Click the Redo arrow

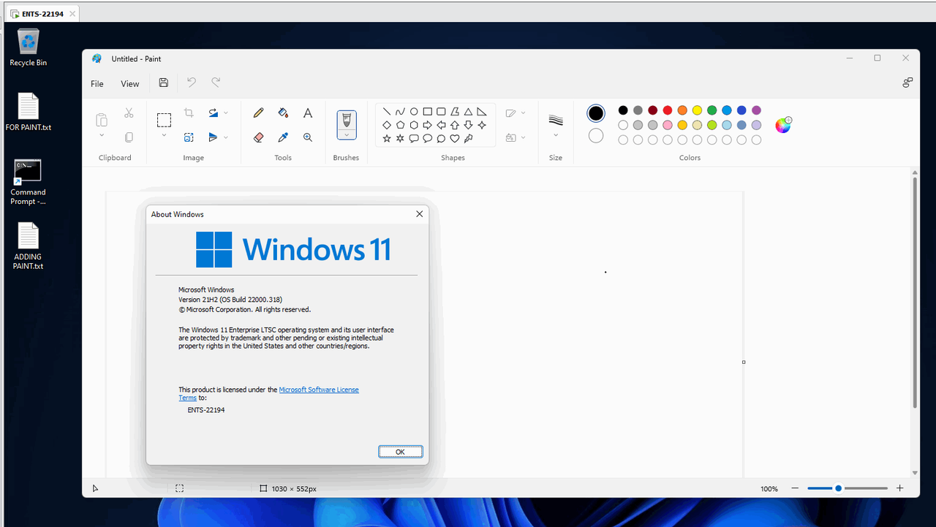(x=216, y=83)
